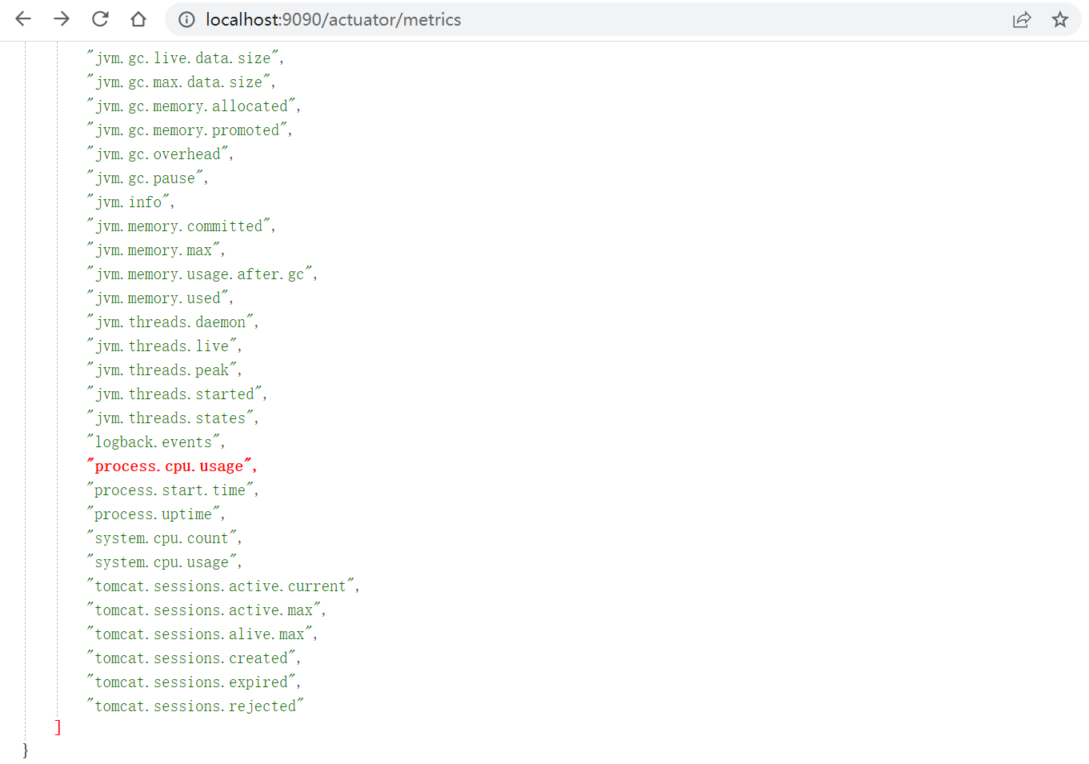
Task: Select "jvm.info" entry
Action: (128, 202)
